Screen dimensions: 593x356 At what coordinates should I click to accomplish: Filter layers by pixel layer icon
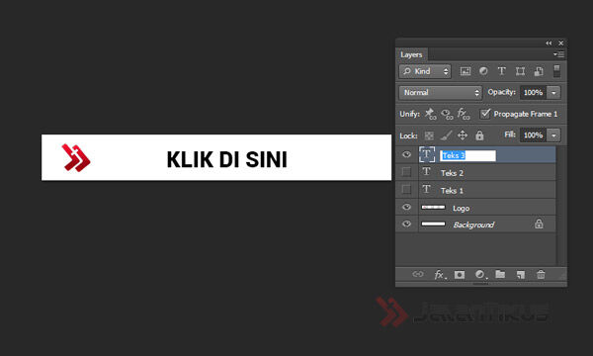click(x=466, y=71)
